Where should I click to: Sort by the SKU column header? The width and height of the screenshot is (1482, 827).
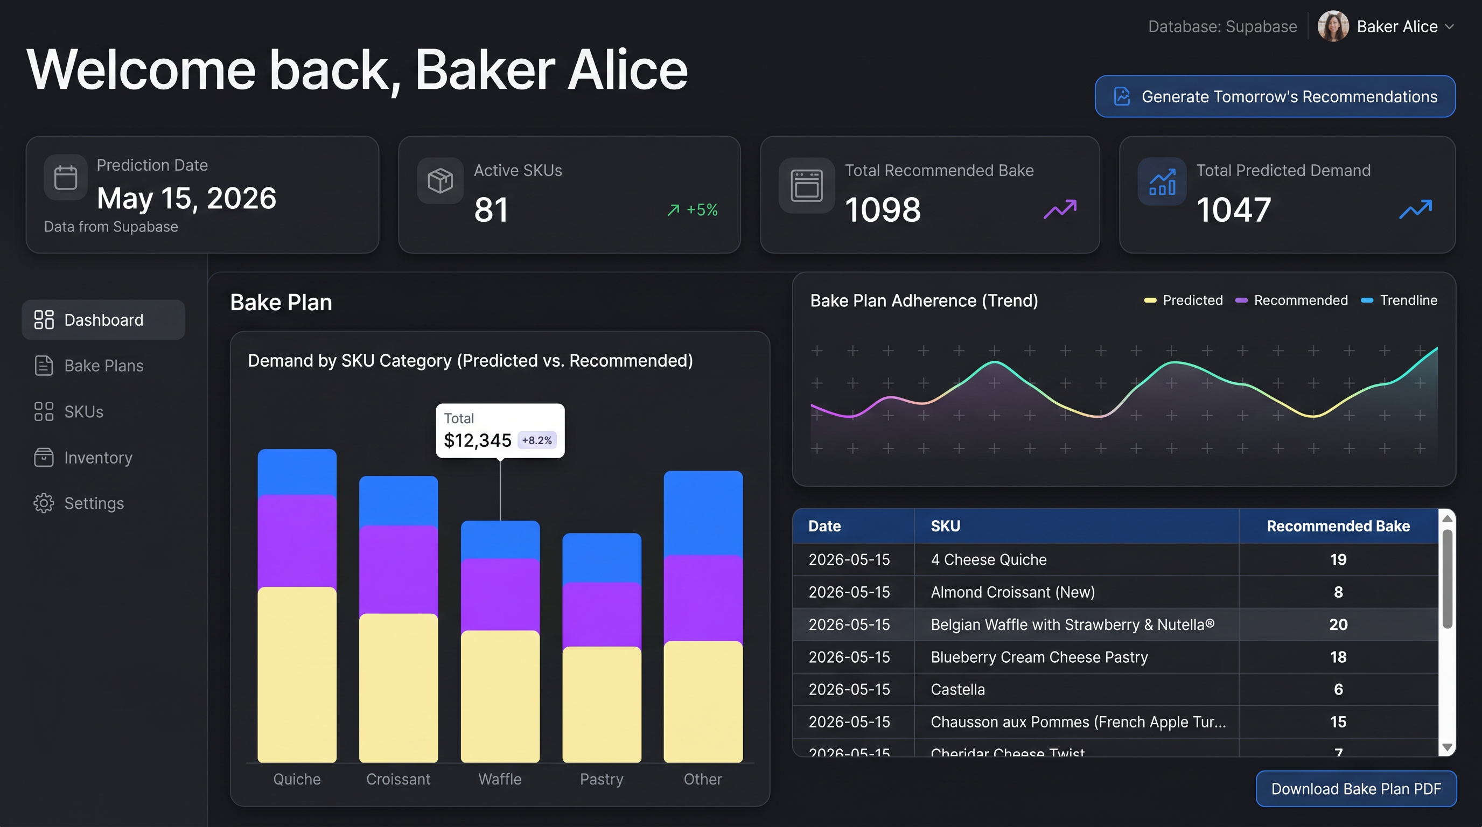pyautogui.click(x=1076, y=525)
